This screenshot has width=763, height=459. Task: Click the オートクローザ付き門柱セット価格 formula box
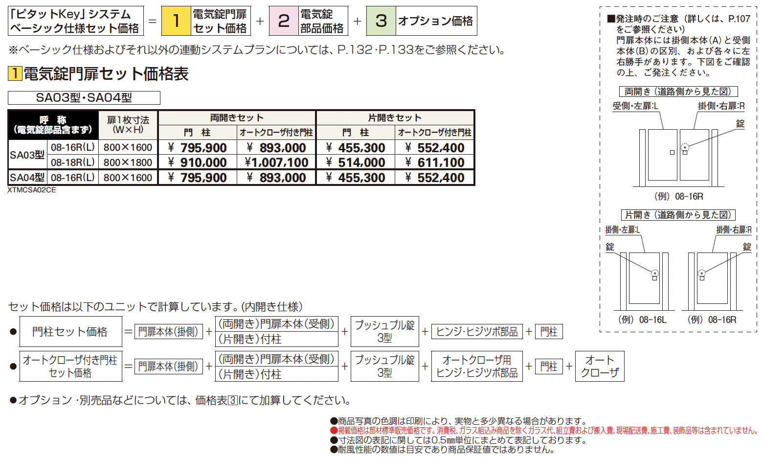pyautogui.click(x=70, y=366)
